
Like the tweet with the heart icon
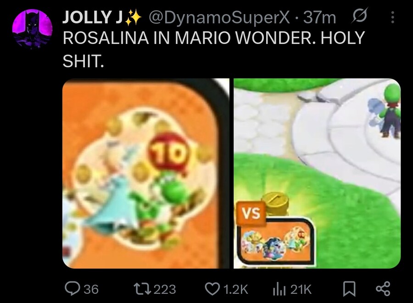[212, 289]
